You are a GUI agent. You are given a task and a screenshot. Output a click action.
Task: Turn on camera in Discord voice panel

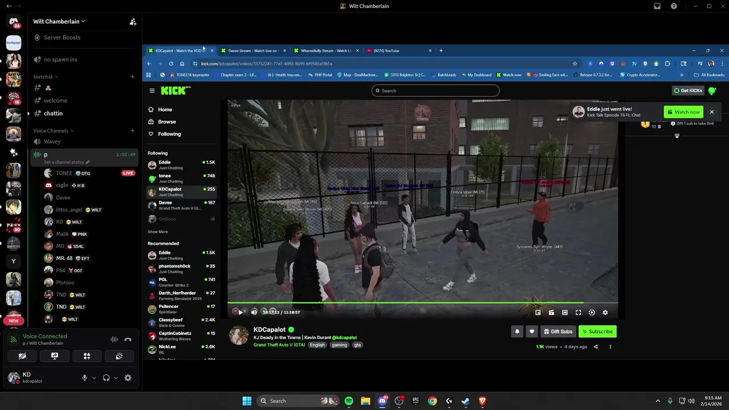click(22, 356)
